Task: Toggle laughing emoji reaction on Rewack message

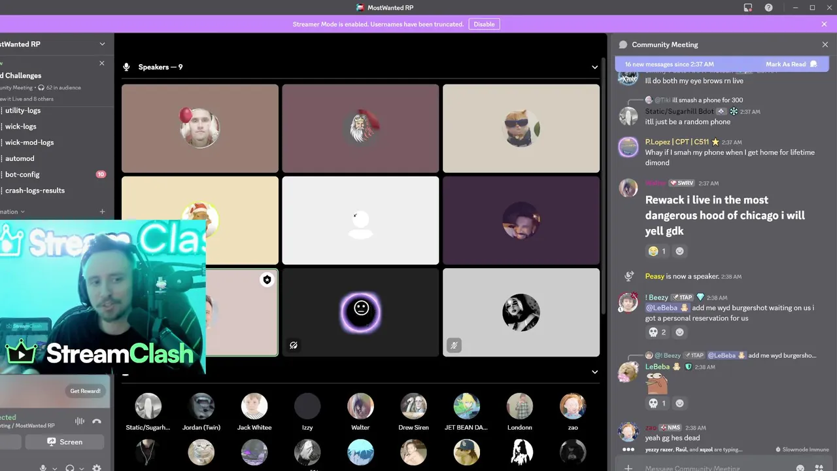Action: click(657, 251)
